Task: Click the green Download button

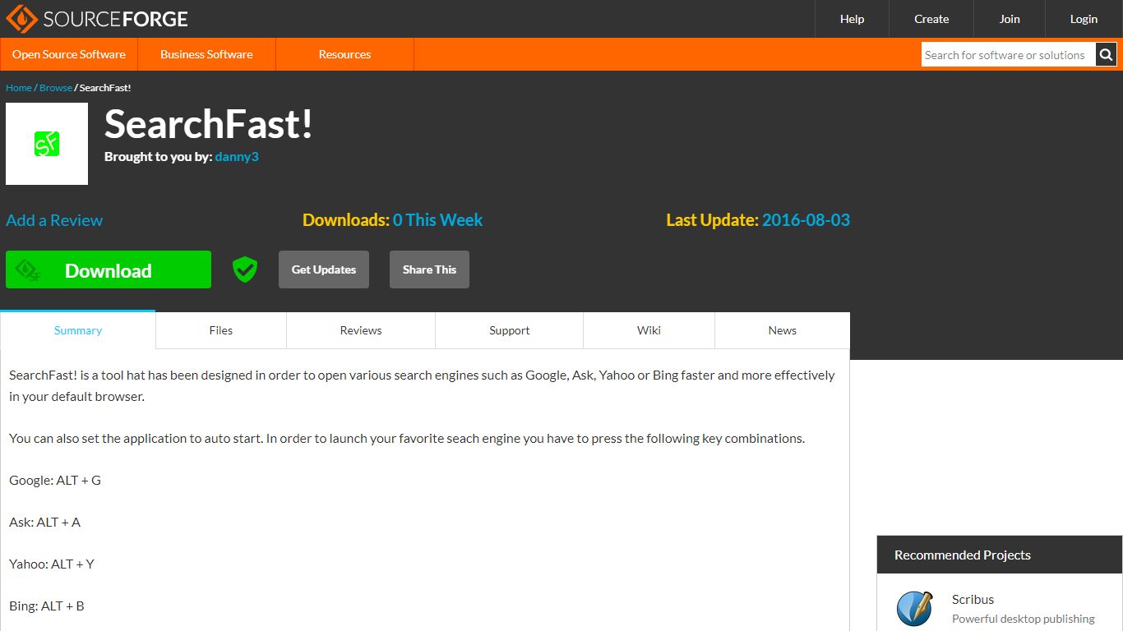Action: click(109, 269)
